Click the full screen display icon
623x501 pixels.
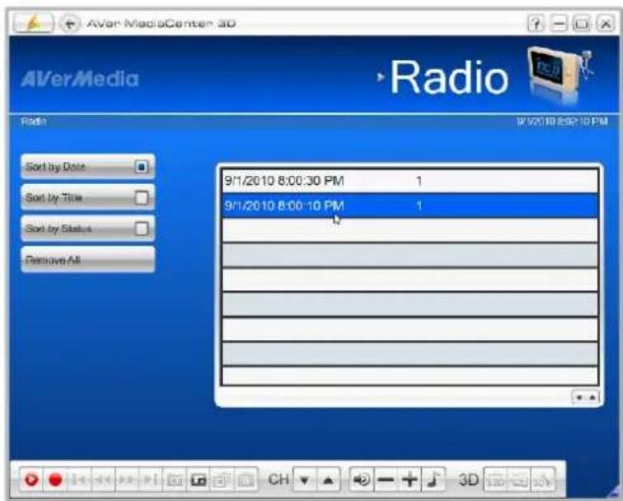pyautogui.click(x=175, y=480)
